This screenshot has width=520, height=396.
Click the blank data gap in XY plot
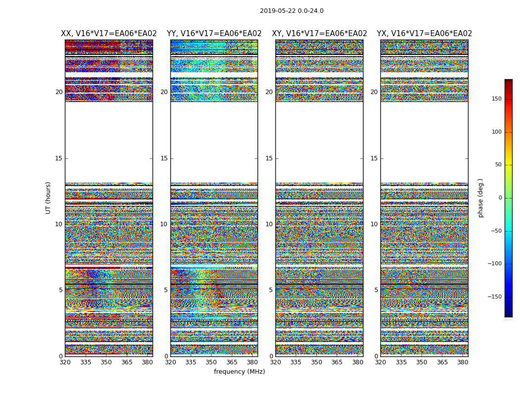(x=319, y=142)
